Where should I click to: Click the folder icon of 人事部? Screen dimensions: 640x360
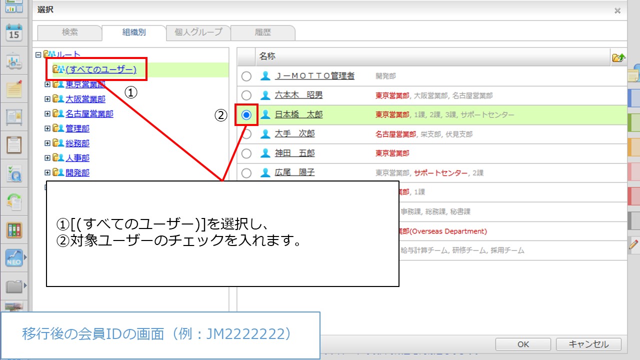click(58, 158)
